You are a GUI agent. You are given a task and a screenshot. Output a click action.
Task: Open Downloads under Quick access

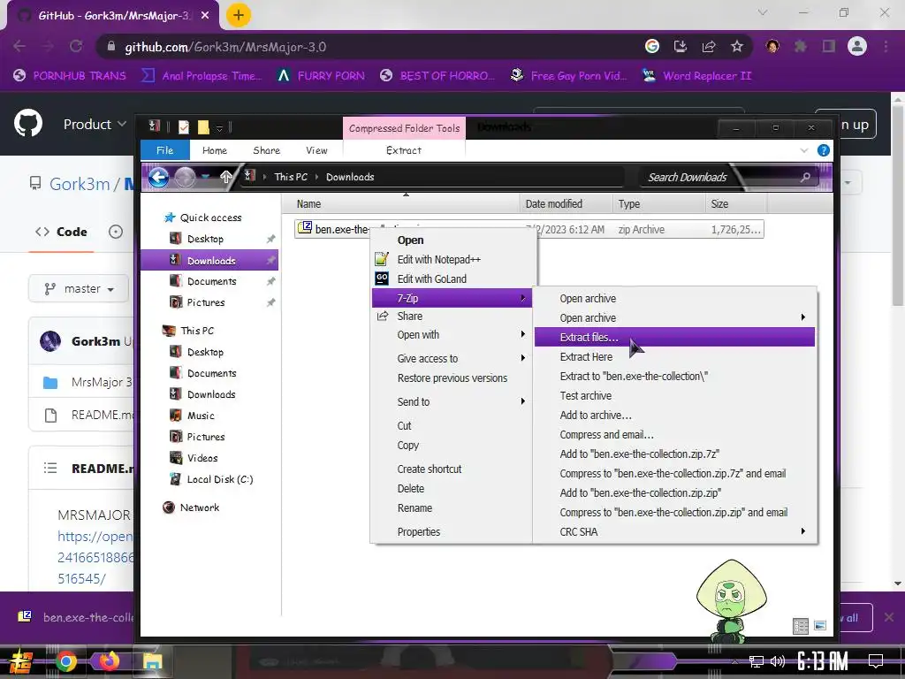pos(210,261)
